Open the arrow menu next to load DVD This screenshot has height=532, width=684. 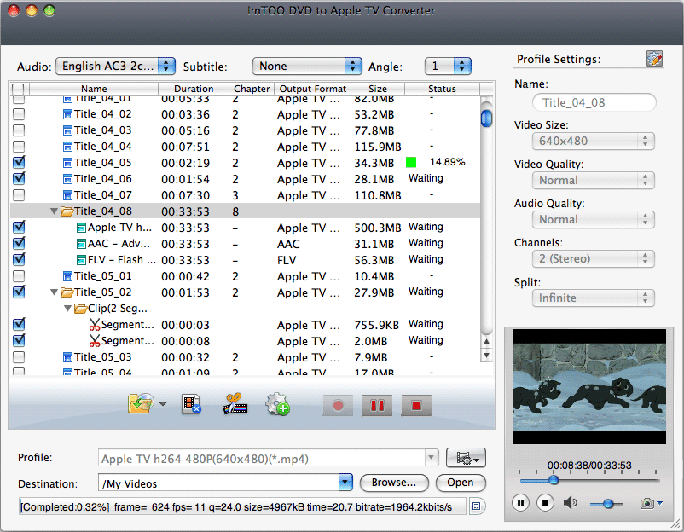click(163, 404)
